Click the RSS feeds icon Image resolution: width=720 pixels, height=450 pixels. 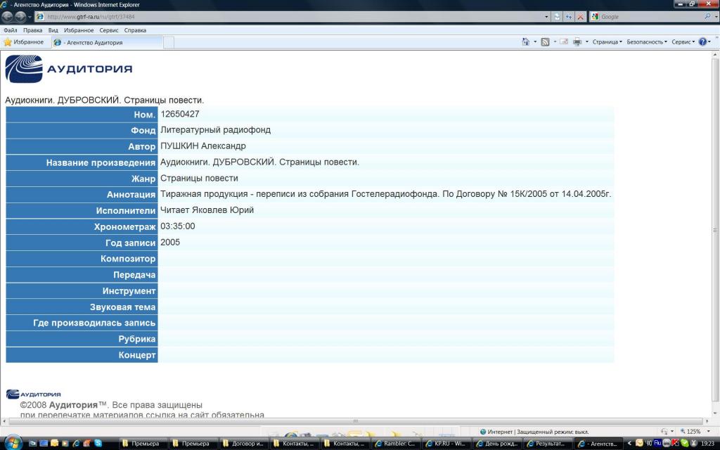click(545, 42)
